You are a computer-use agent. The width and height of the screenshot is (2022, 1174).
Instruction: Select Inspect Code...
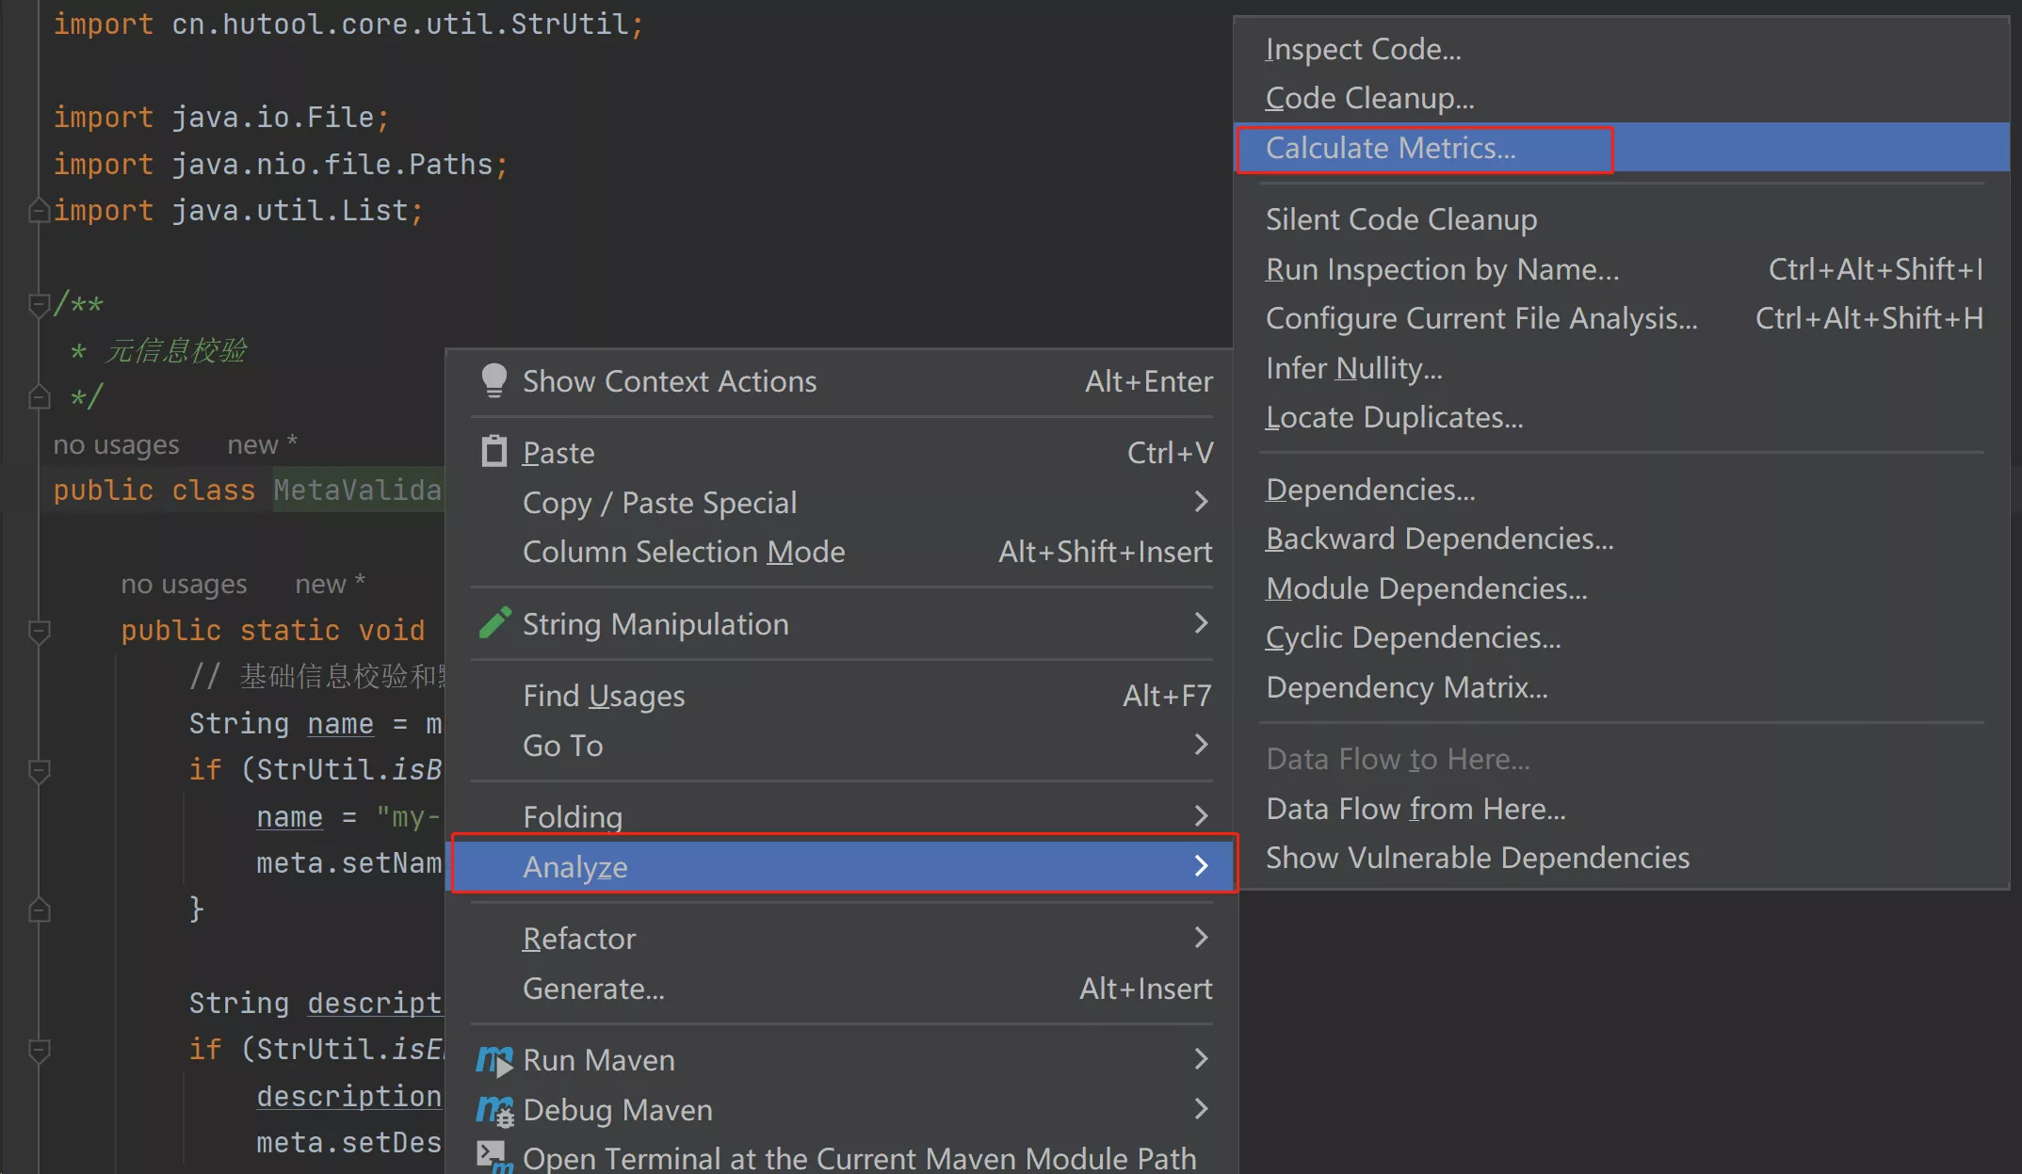(x=1622, y=49)
